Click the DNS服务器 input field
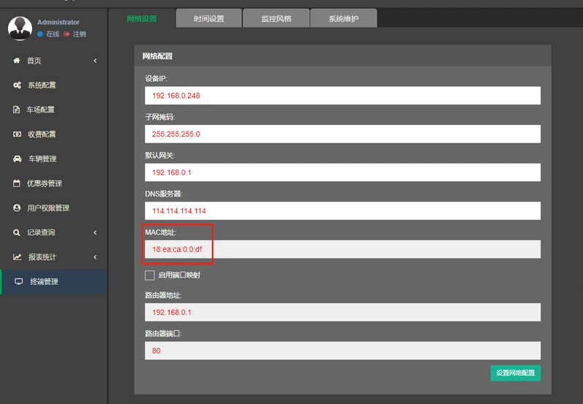Viewport: 583px width, 404px height. coord(342,210)
